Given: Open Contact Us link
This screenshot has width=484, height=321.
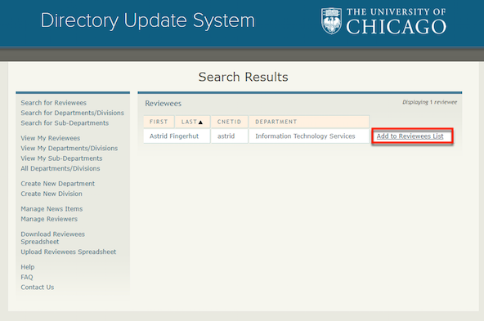Looking at the screenshot, I should [37, 288].
